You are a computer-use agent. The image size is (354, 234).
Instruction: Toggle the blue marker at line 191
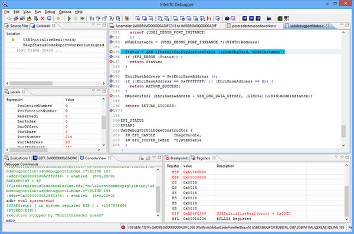click(x=111, y=81)
